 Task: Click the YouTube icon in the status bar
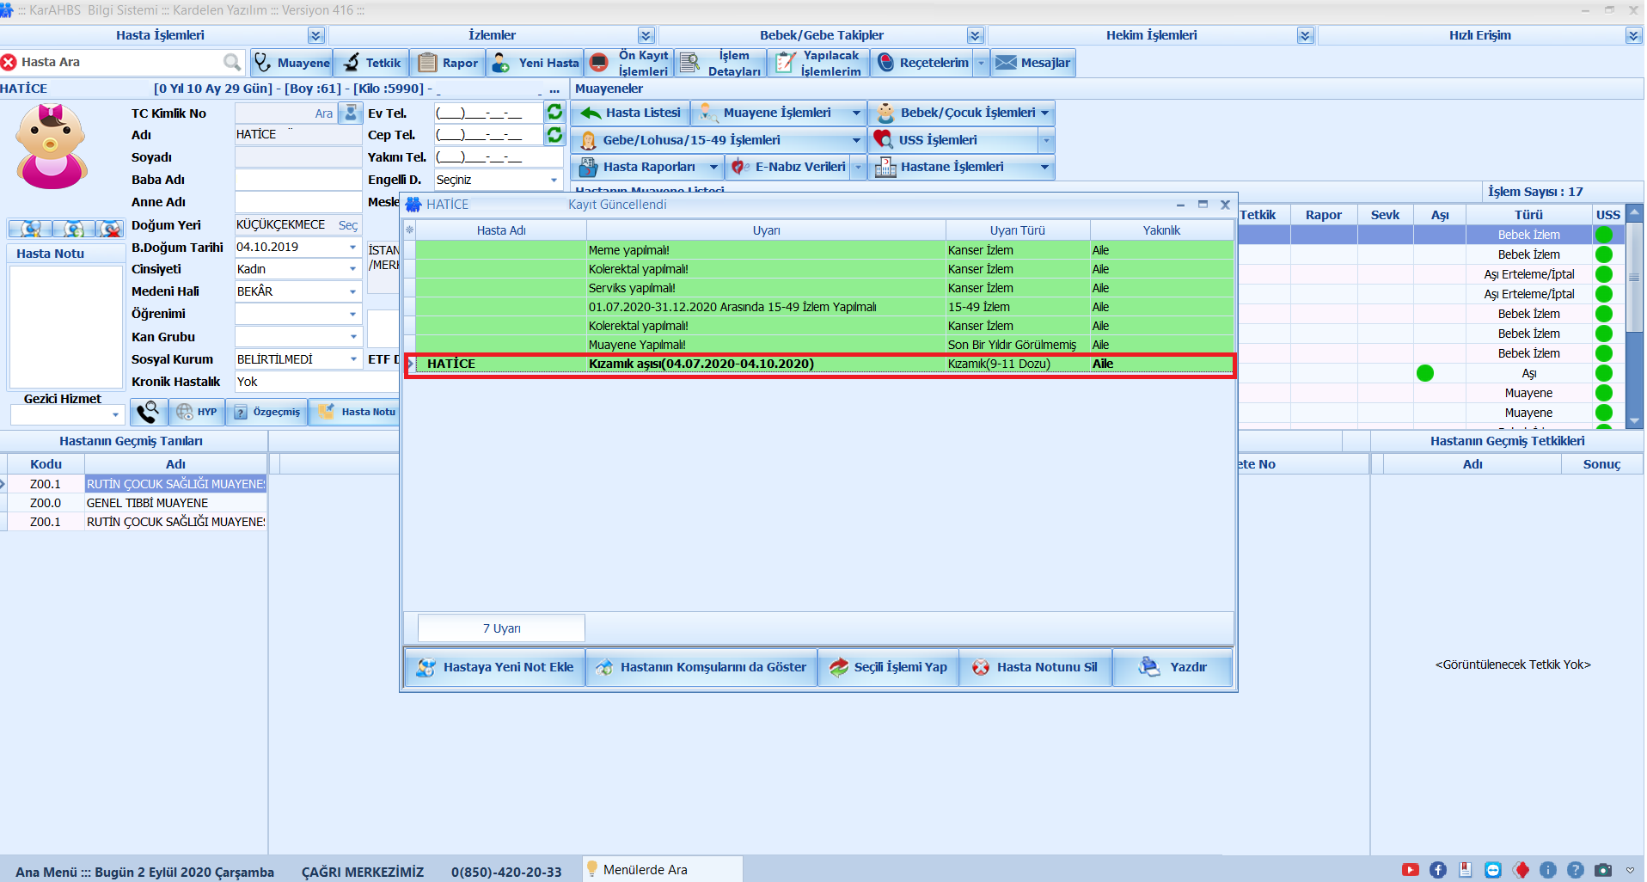point(1410,870)
